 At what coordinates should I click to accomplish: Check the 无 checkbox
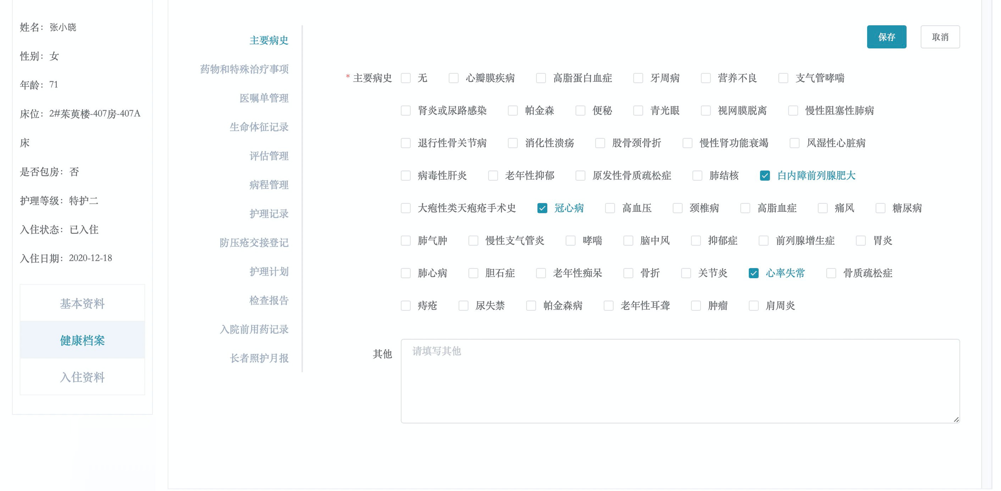coord(406,78)
